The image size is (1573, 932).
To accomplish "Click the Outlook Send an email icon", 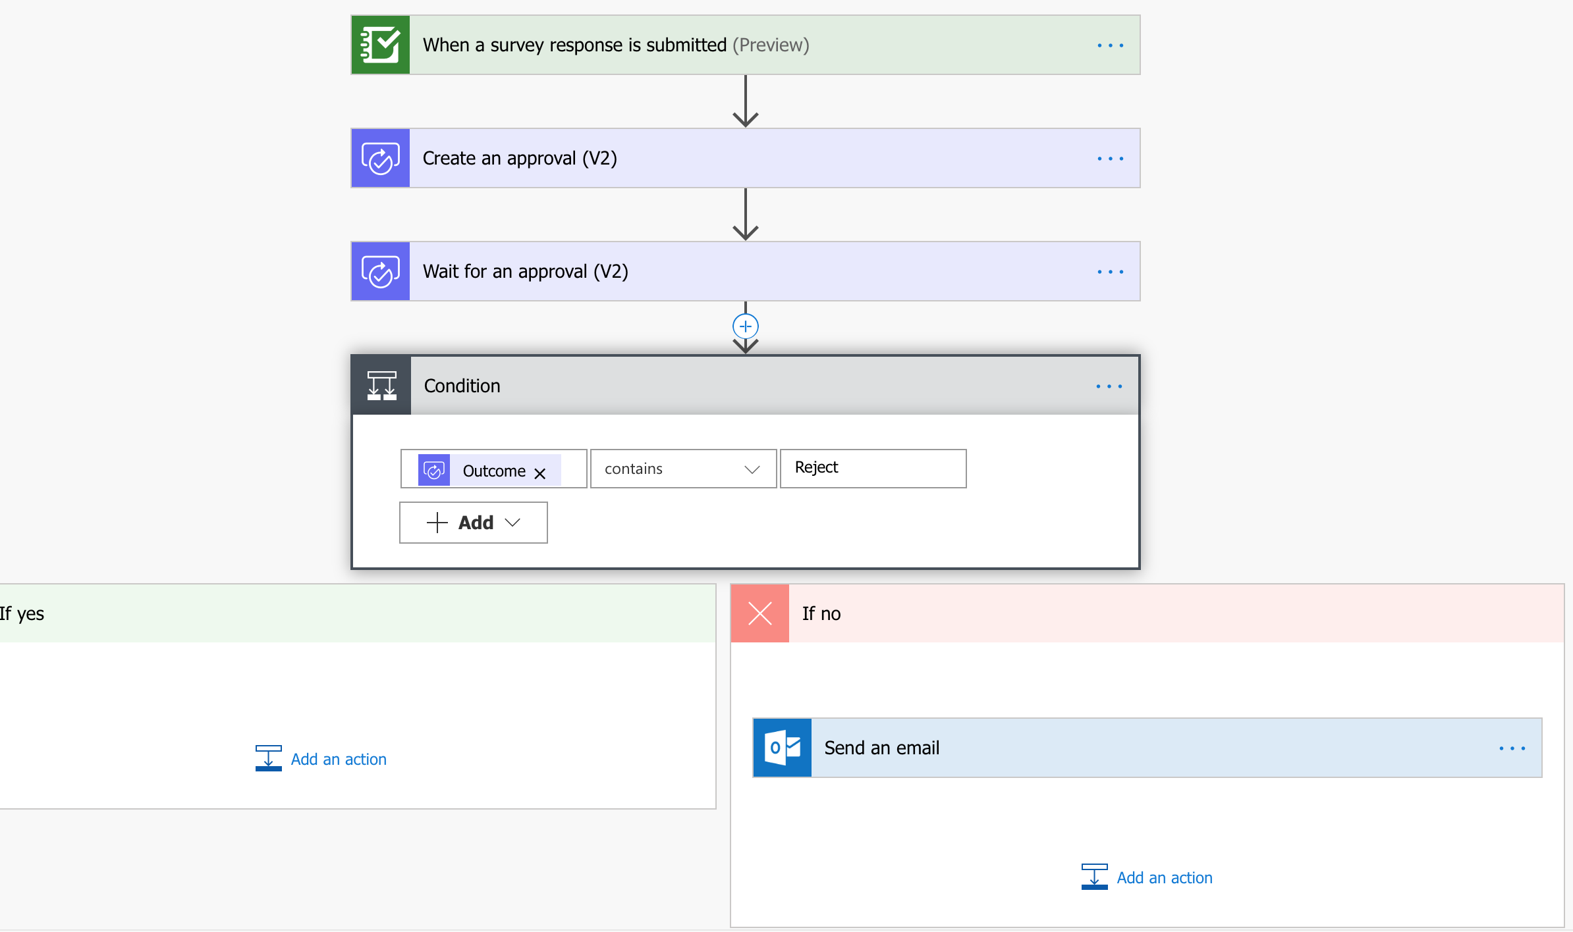I will click(782, 748).
